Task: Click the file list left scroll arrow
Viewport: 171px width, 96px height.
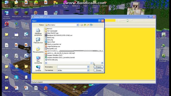Action: point(46,63)
